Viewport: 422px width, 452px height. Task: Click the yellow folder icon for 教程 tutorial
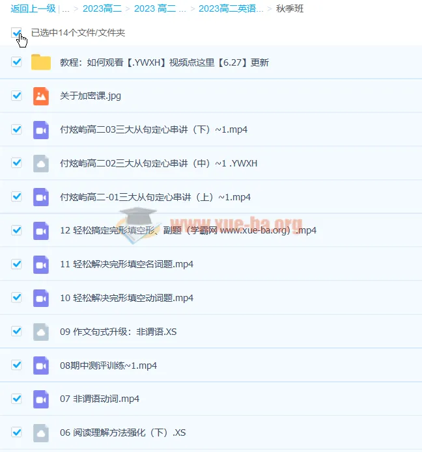(x=41, y=62)
